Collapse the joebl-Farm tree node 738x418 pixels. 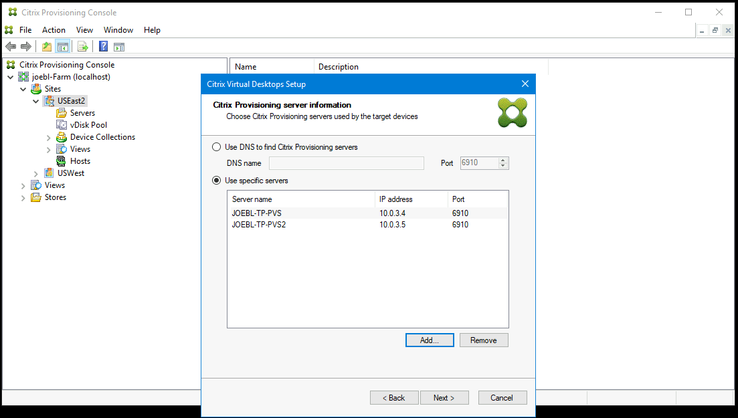tap(10, 77)
